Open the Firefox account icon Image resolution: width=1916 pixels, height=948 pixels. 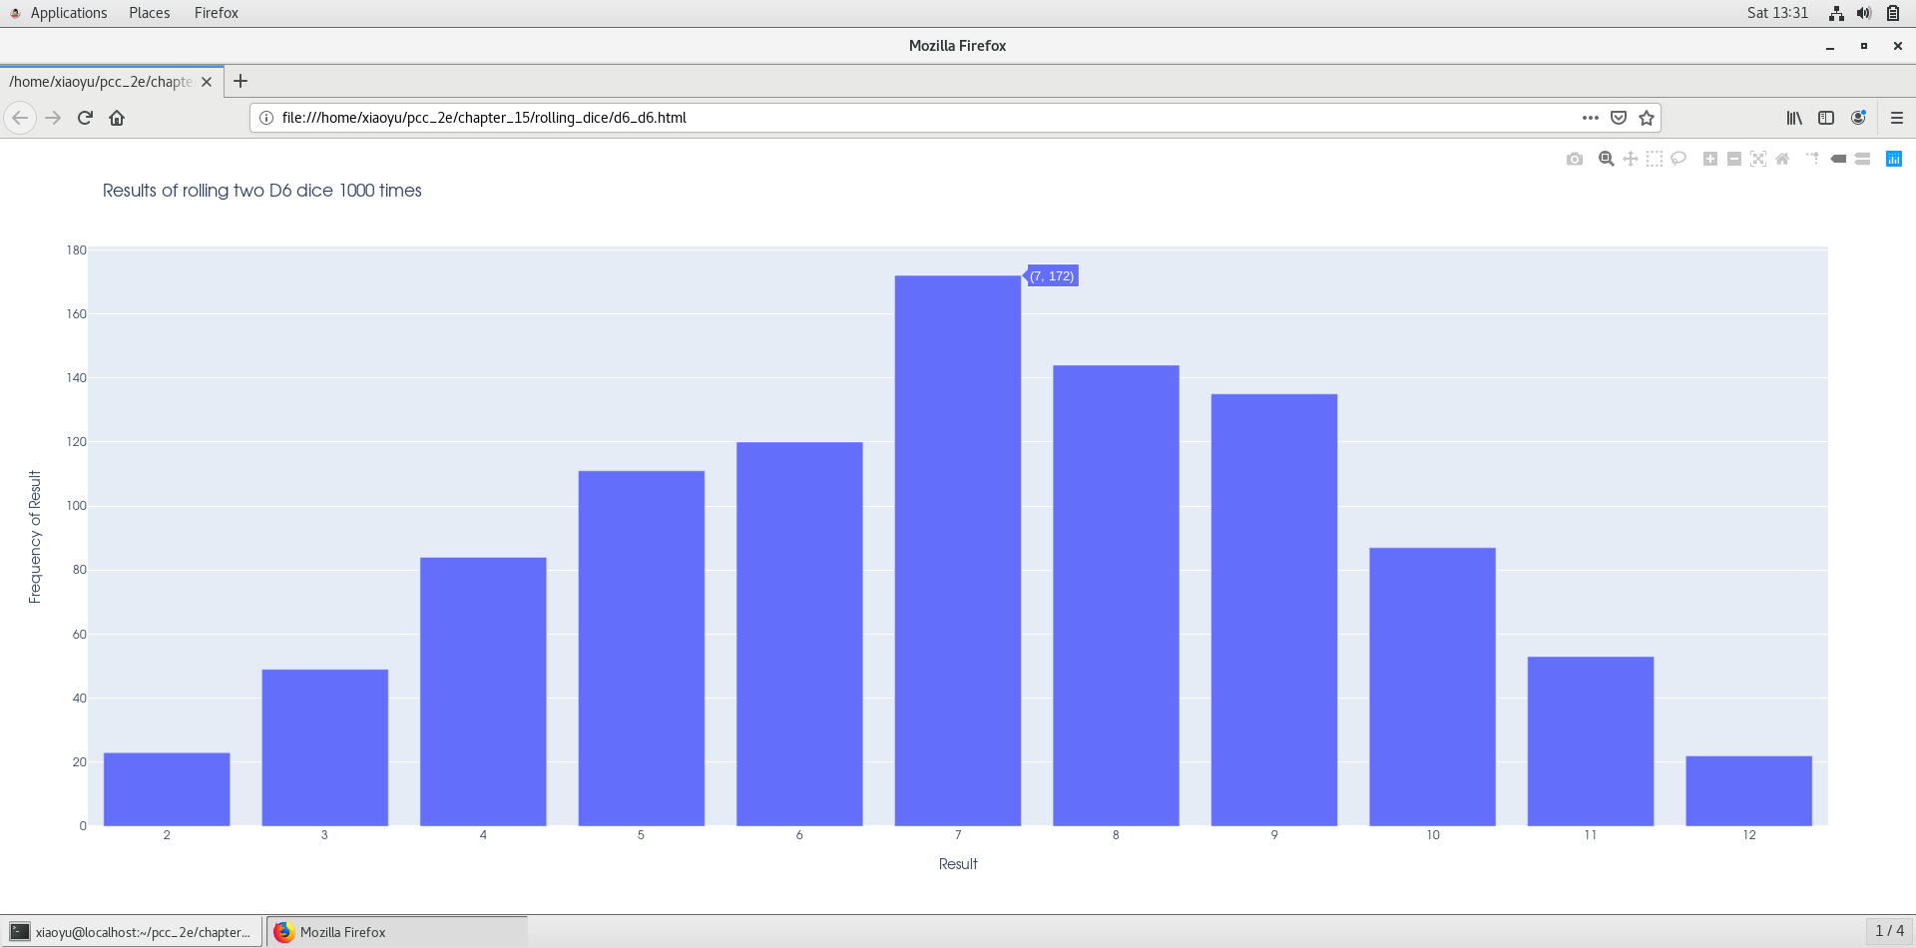click(x=1858, y=118)
